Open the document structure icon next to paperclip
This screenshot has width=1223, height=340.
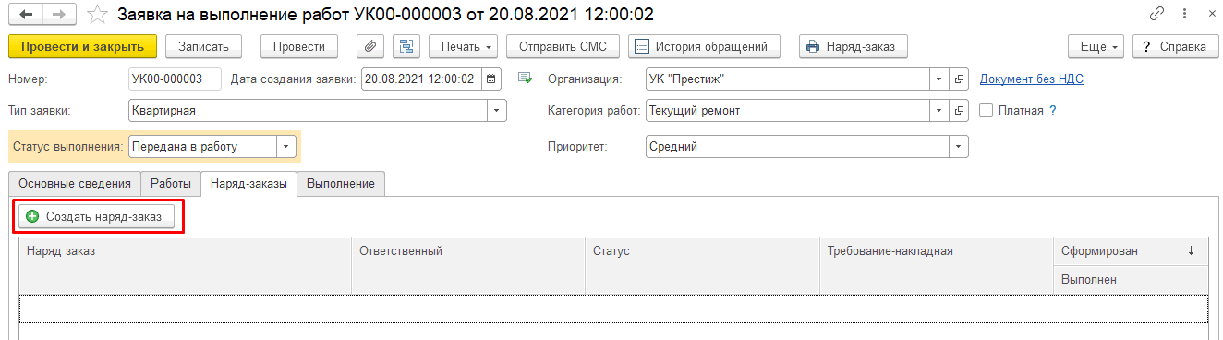point(406,46)
